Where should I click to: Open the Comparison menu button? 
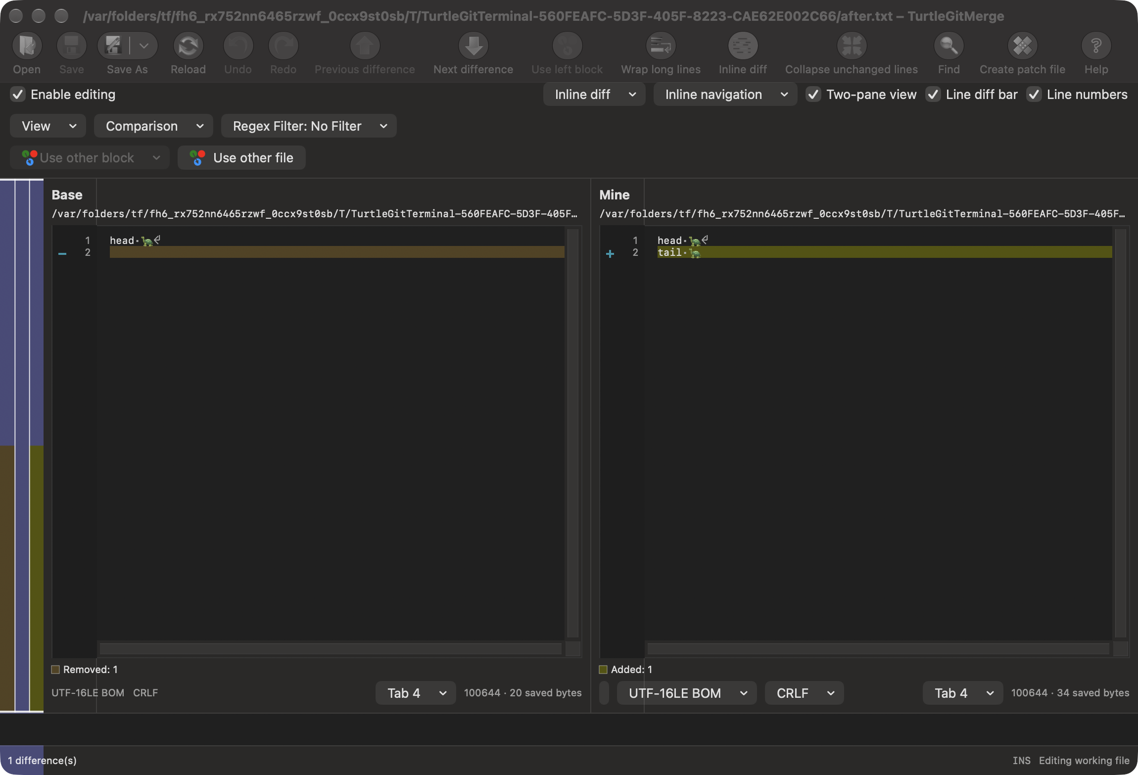point(153,126)
